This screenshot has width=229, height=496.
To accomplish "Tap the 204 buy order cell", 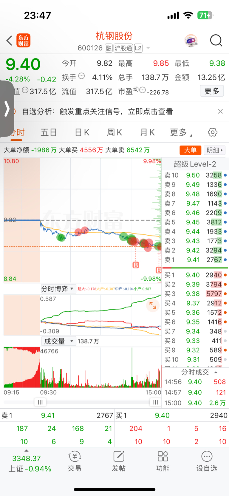I will coord(136,429).
